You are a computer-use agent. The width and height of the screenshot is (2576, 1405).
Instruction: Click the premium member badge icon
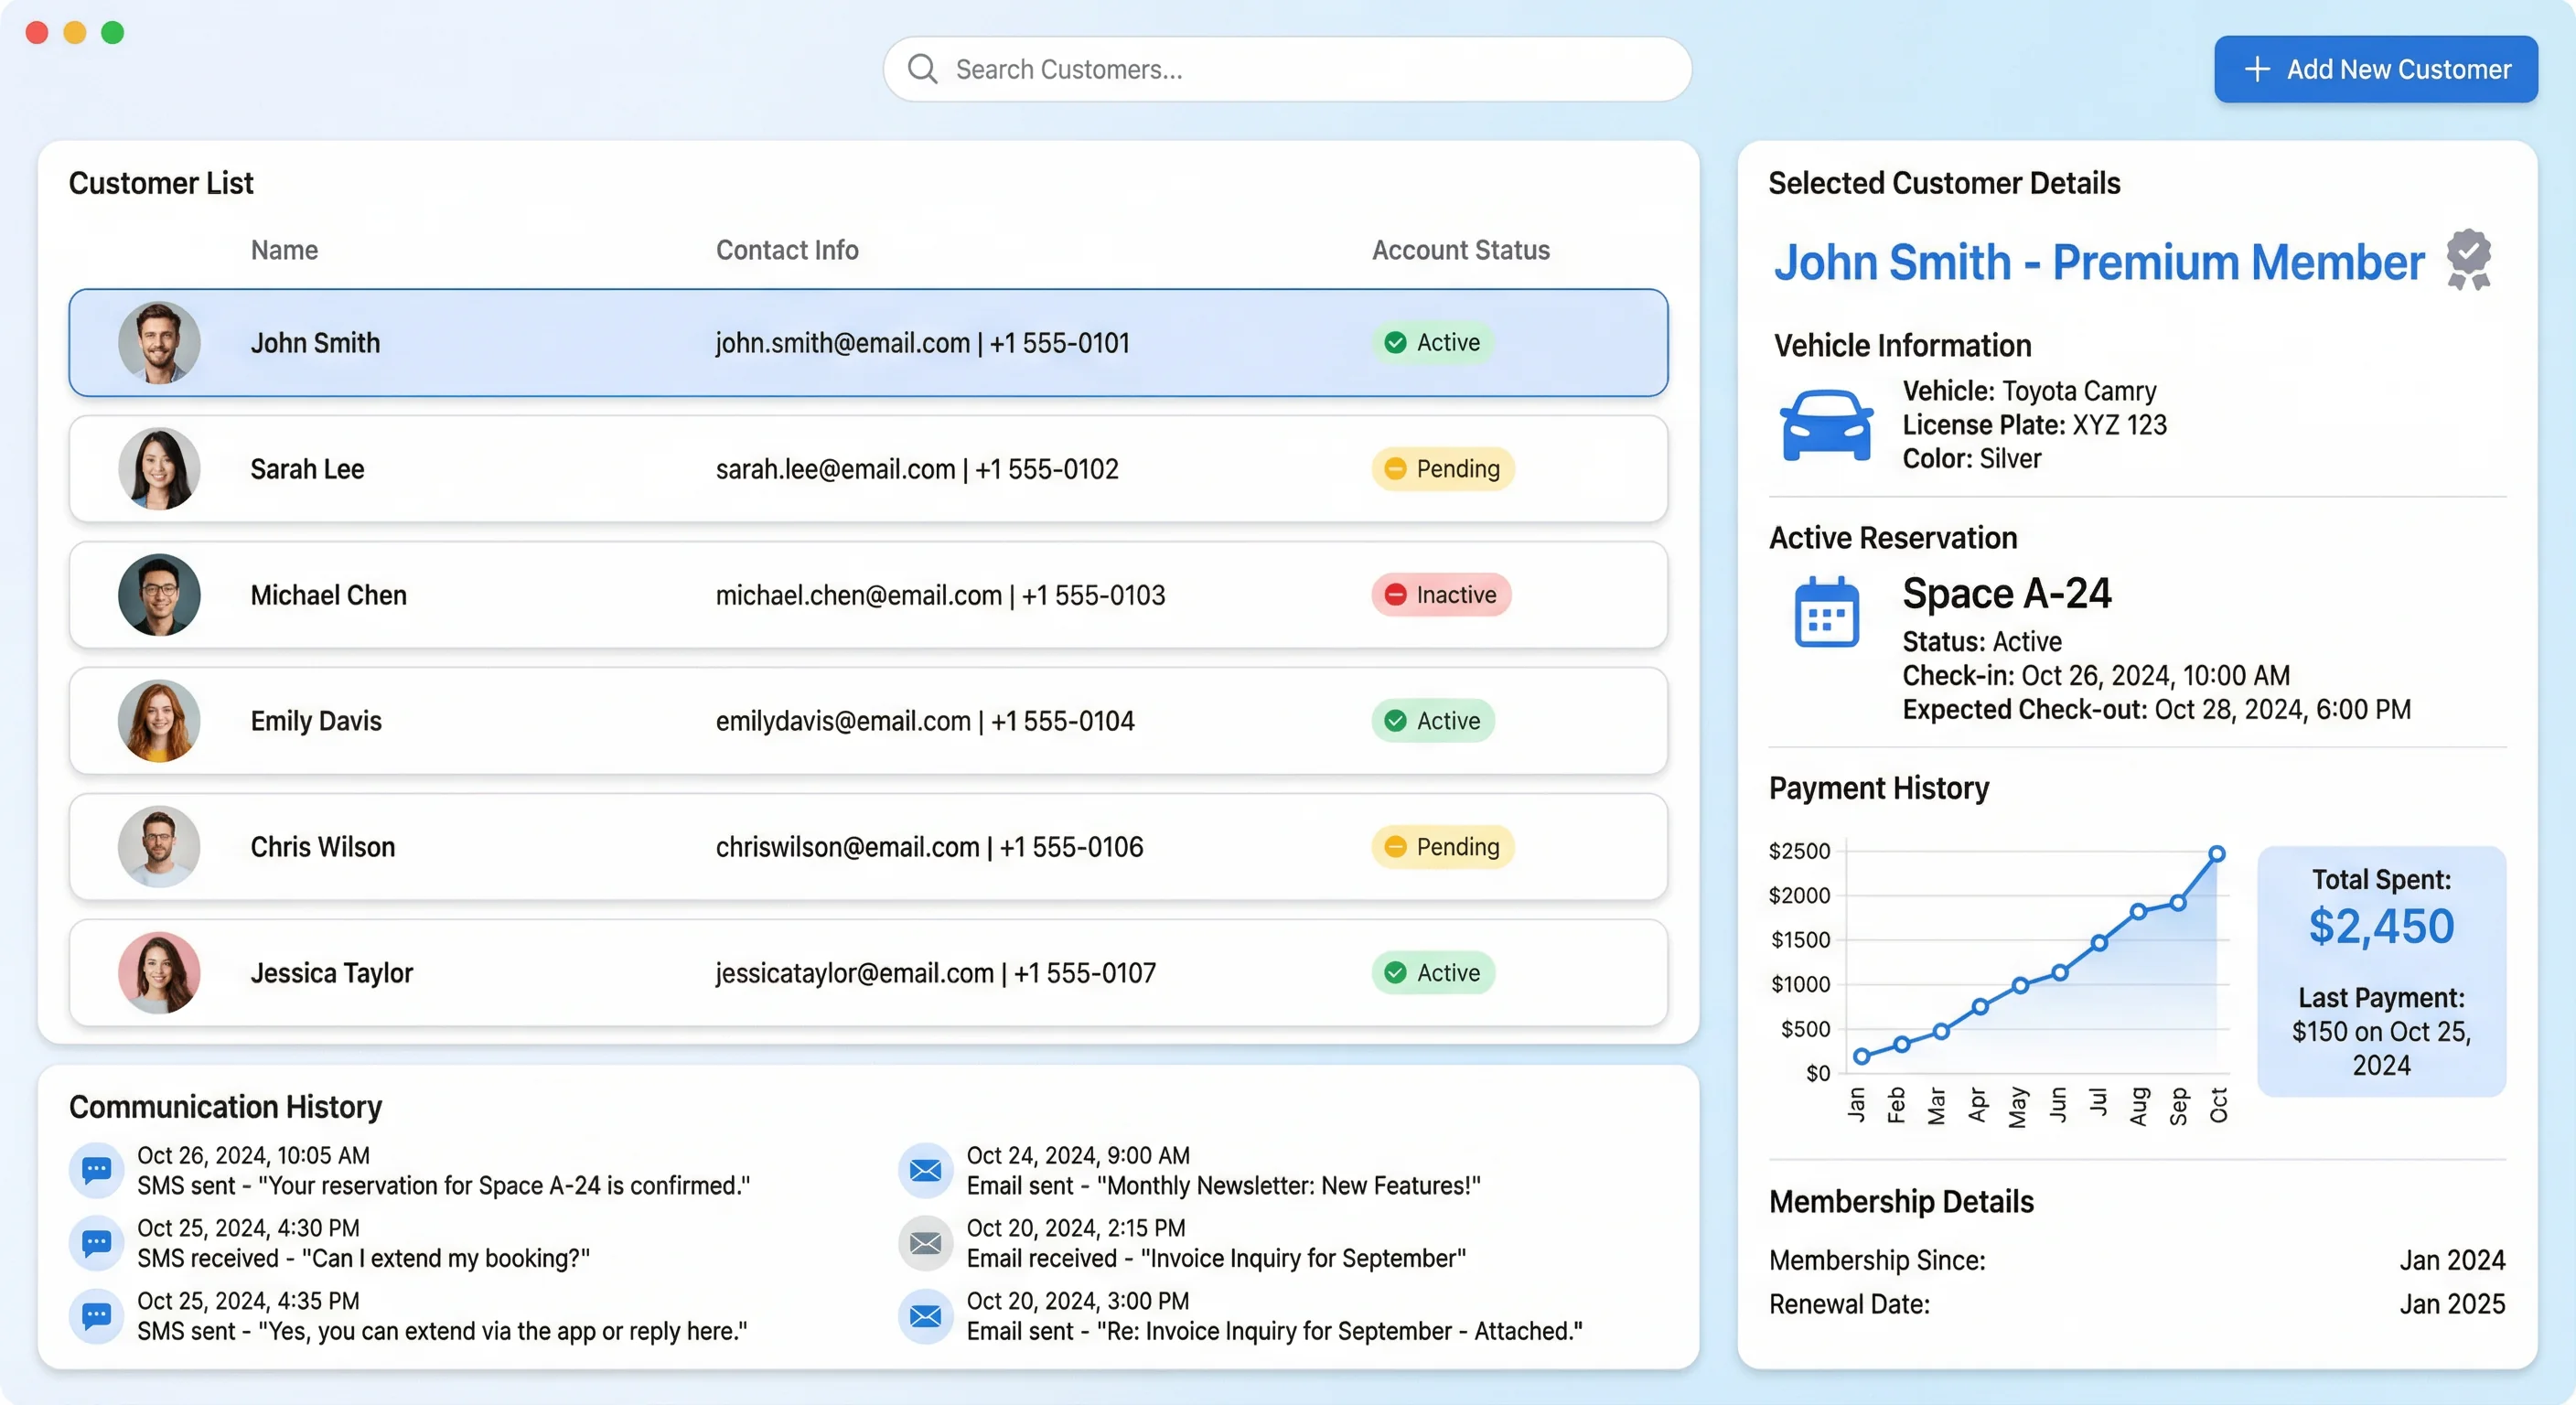tap(2468, 259)
